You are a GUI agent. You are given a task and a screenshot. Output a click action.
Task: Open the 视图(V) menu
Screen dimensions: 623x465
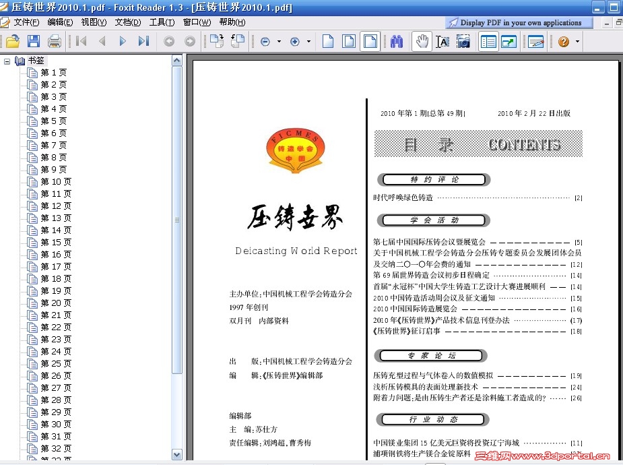point(94,22)
